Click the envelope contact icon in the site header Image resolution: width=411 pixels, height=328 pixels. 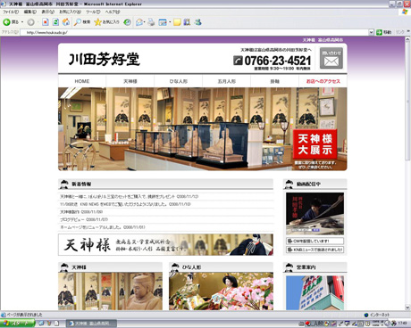(x=331, y=59)
